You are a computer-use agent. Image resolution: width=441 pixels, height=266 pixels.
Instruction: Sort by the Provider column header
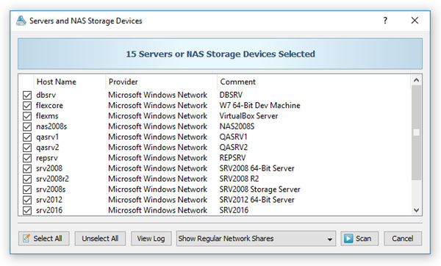coord(161,82)
